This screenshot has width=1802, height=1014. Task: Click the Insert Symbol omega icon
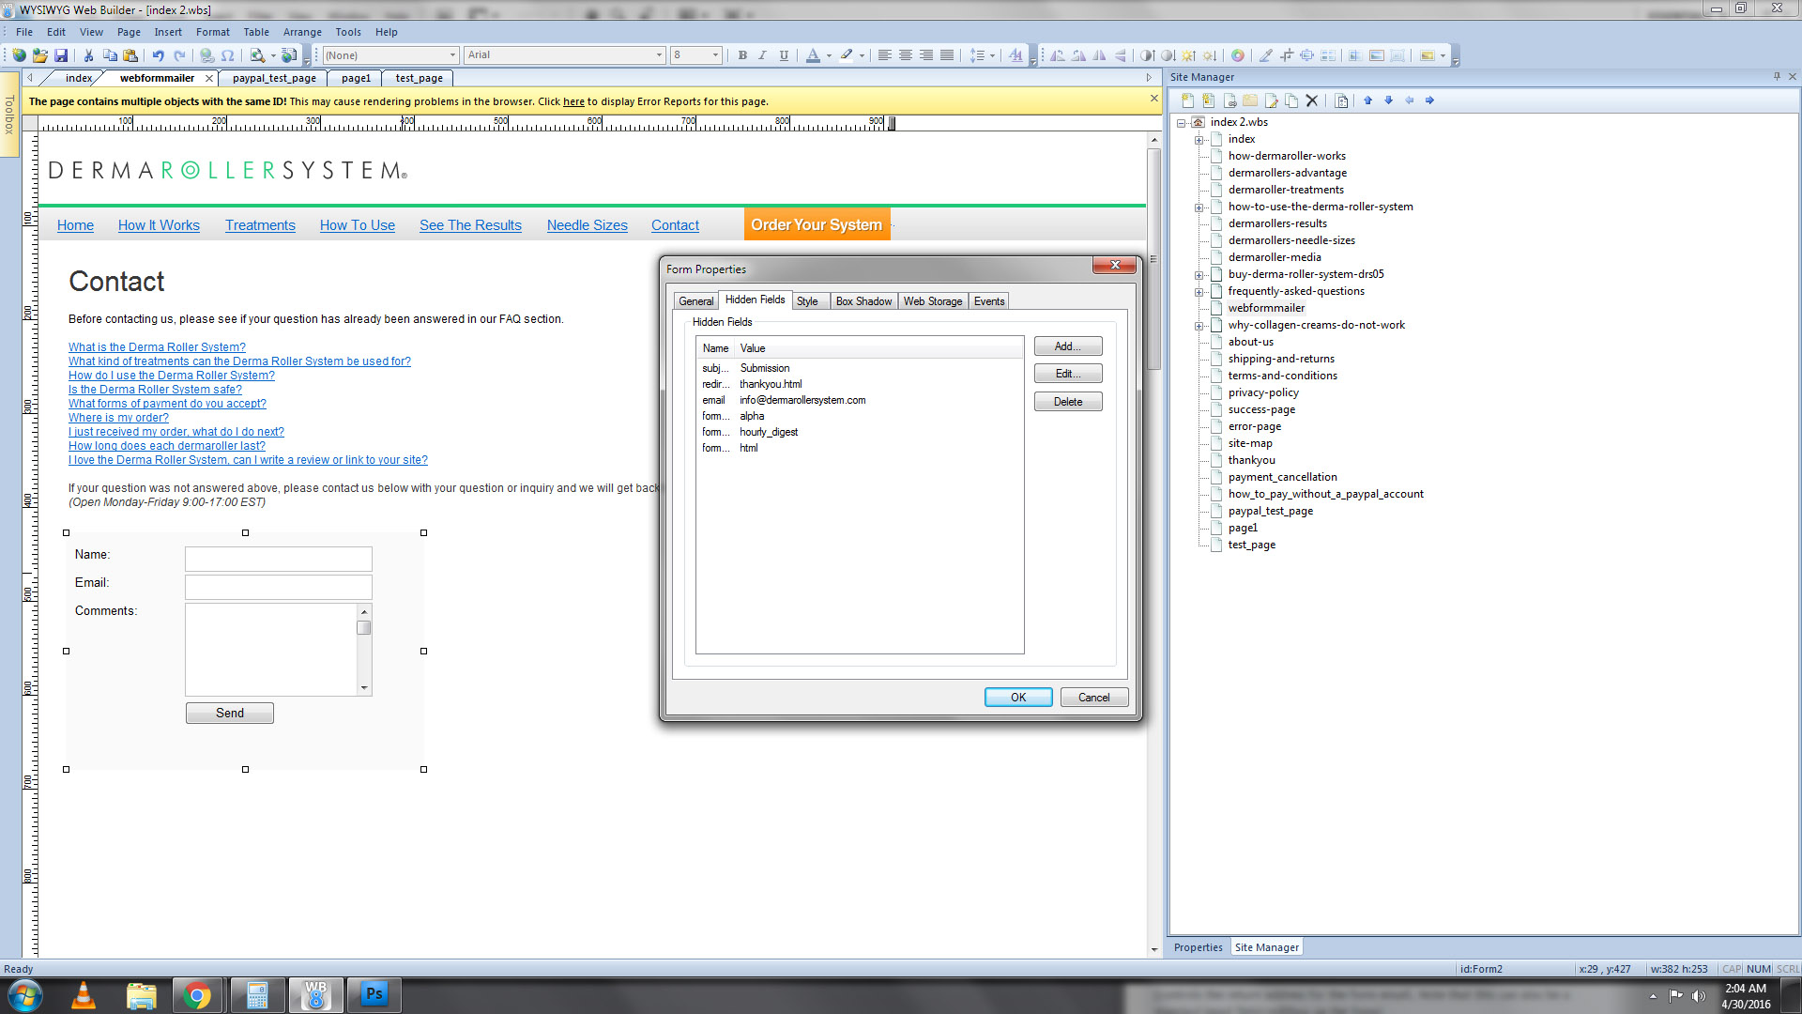click(227, 55)
